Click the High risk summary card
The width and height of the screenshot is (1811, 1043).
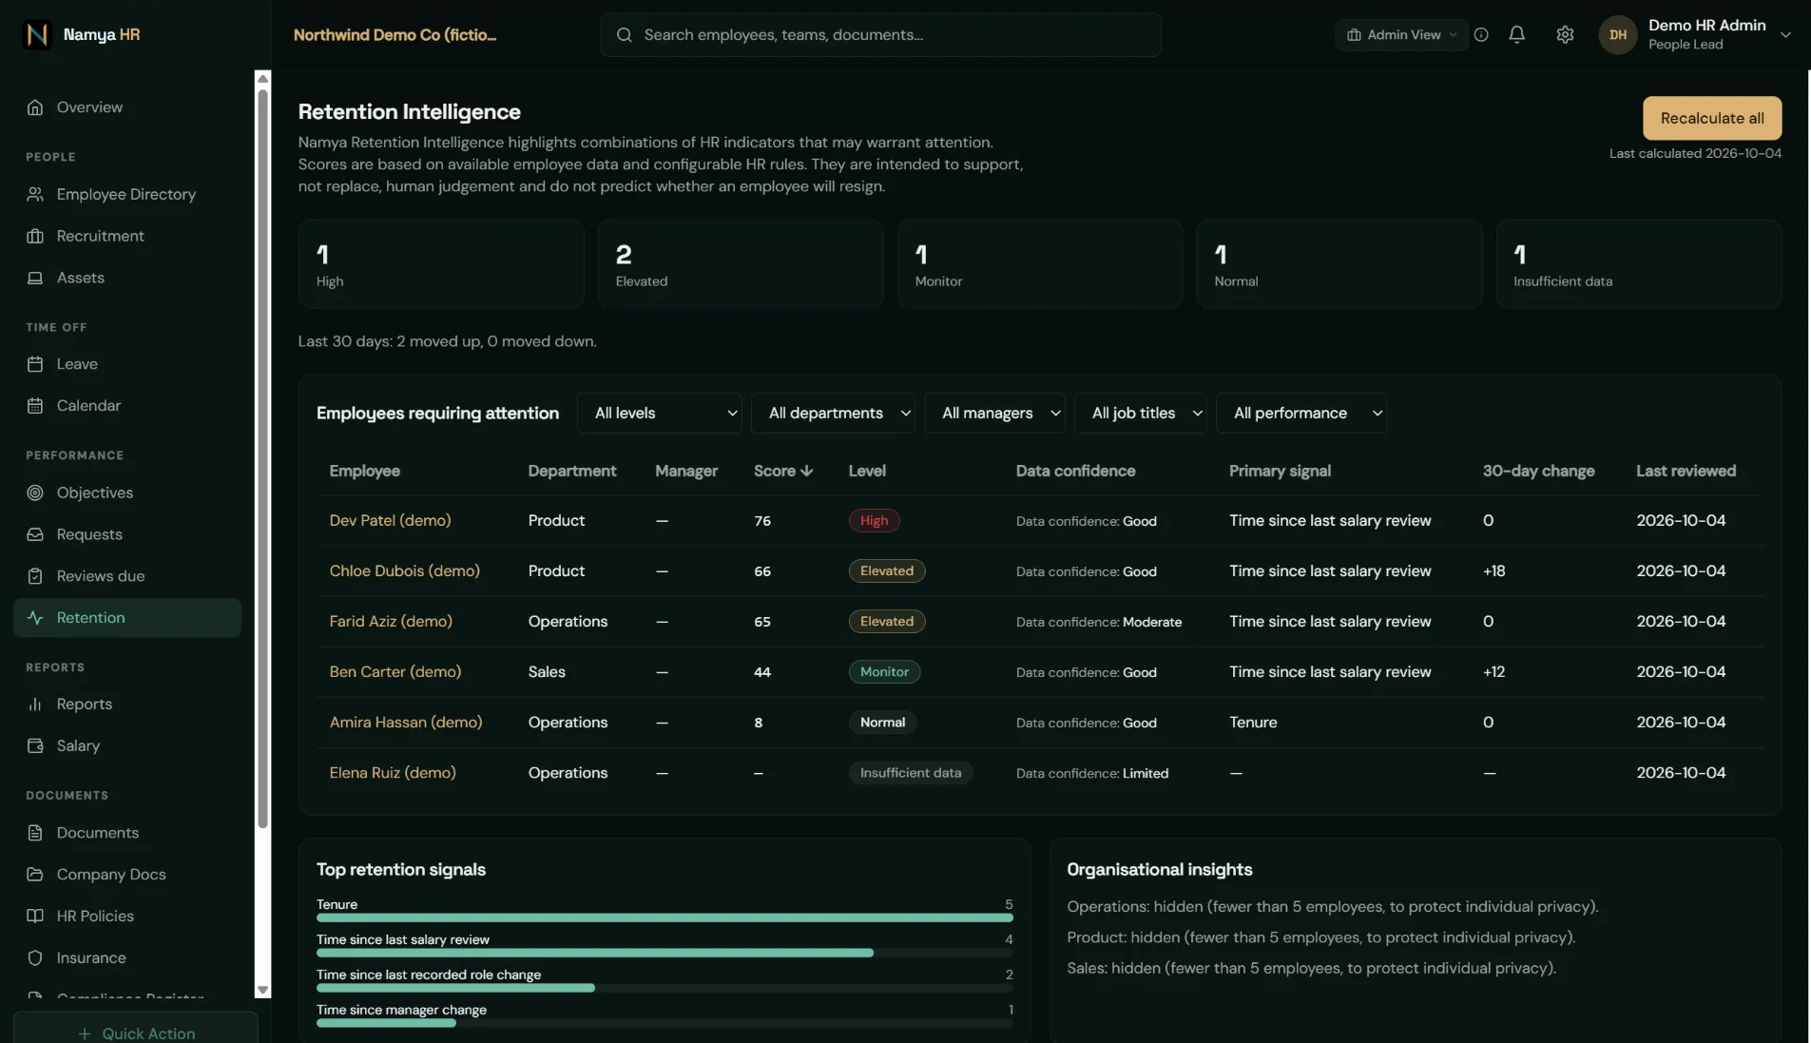point(441,264)
